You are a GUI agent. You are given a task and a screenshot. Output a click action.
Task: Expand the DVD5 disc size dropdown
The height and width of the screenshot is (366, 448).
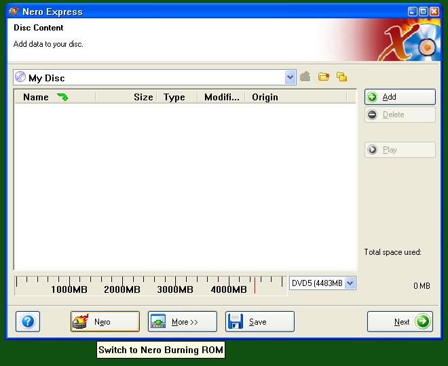350,283
